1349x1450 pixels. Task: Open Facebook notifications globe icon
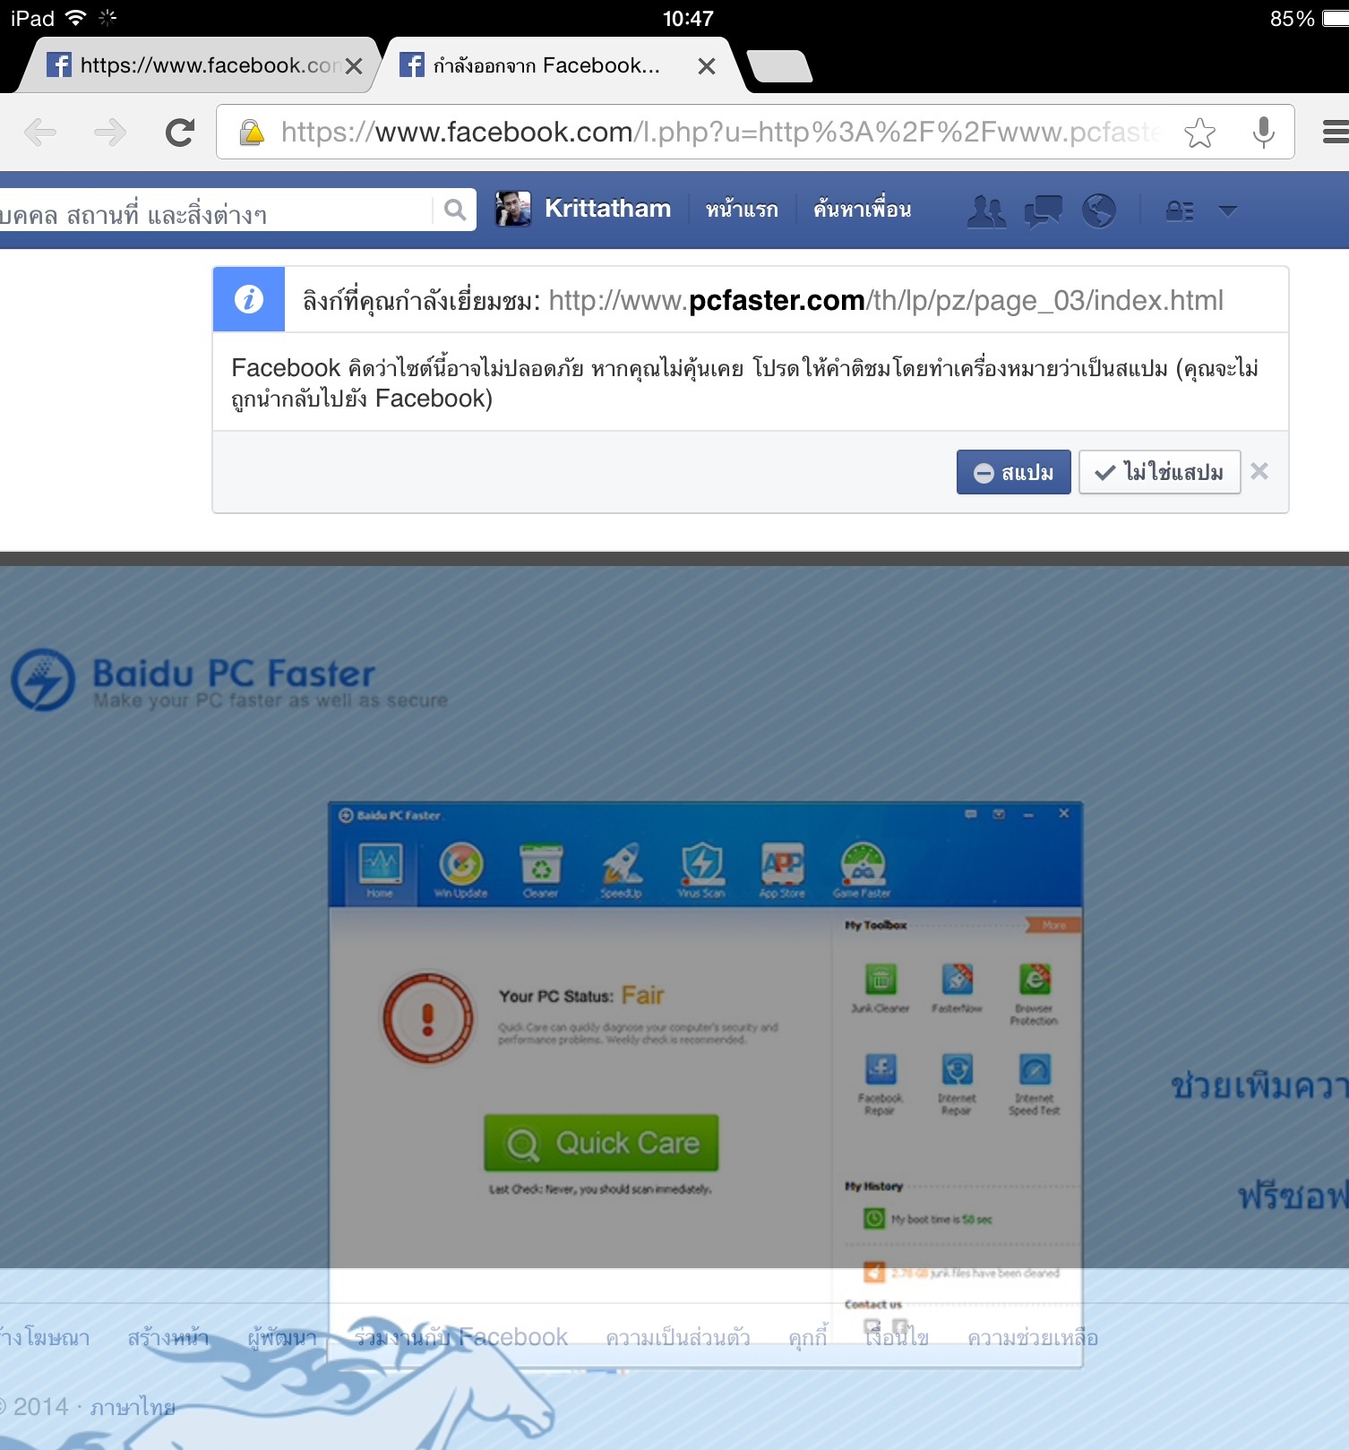point(1099,211)
